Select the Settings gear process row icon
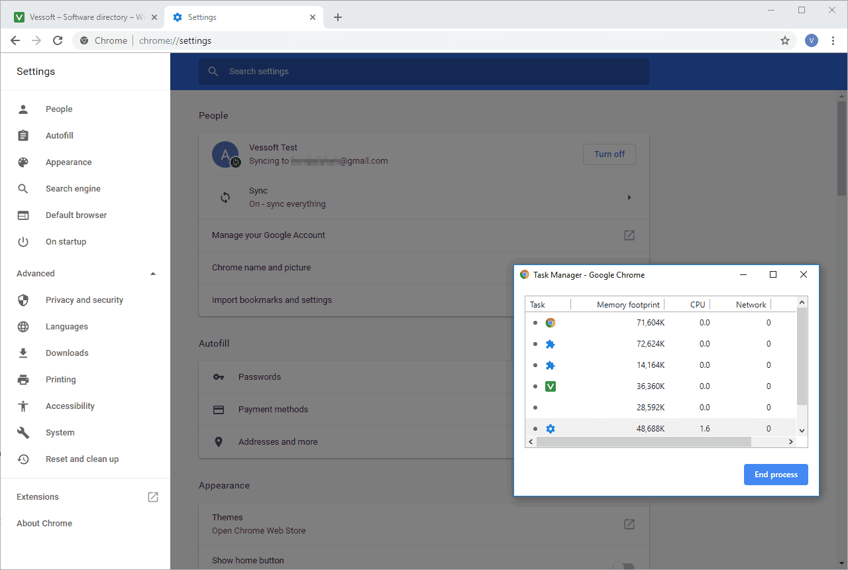 coord(551,429)
